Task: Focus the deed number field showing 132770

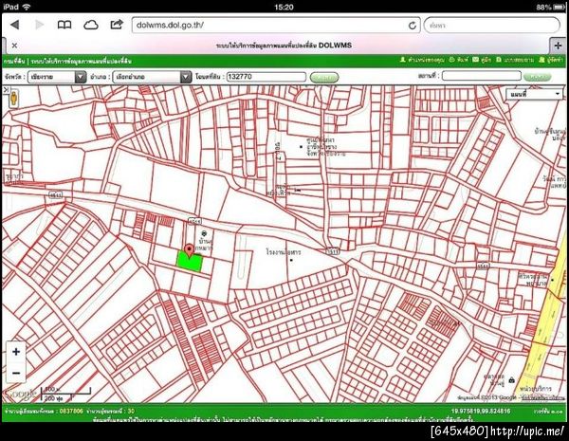Action: [266, 77]
